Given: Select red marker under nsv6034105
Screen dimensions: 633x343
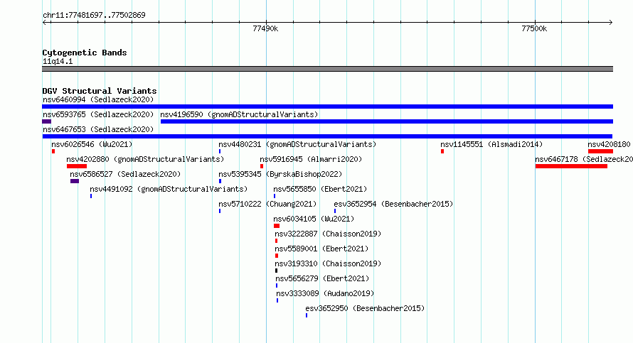Looking at the screenshot, I should 277,226.
